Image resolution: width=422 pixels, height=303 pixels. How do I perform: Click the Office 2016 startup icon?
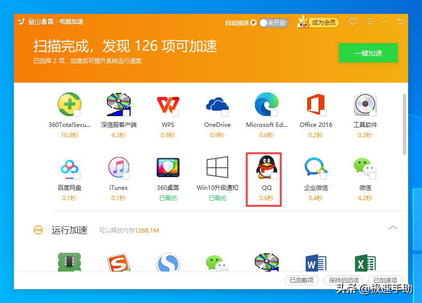point(316,104)
